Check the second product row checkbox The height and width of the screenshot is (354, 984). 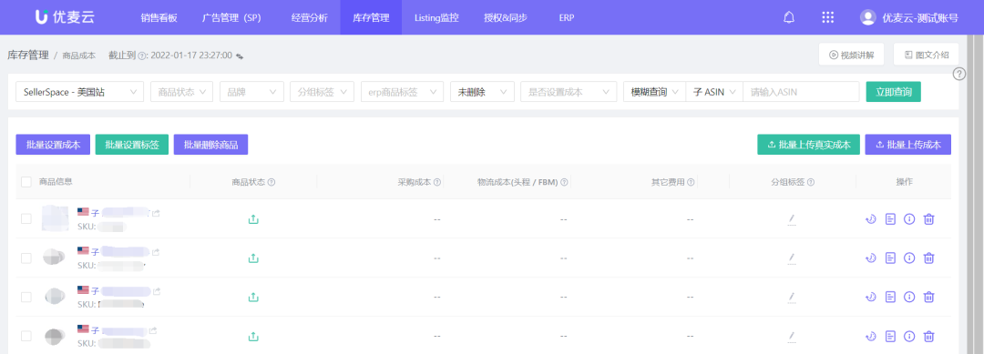tap(26, 258)
